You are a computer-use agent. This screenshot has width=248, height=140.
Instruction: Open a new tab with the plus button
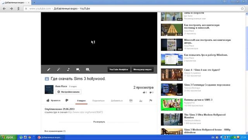coord(34,2)
